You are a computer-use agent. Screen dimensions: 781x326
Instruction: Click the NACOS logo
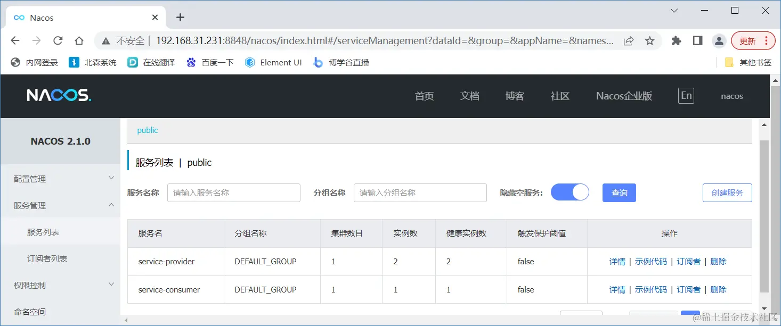pyautogui.click(x=59, y=96)
